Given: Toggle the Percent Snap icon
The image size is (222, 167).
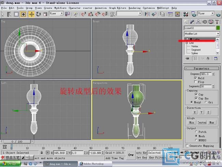Looking at the screenshot, I should (x=98, y=14).
